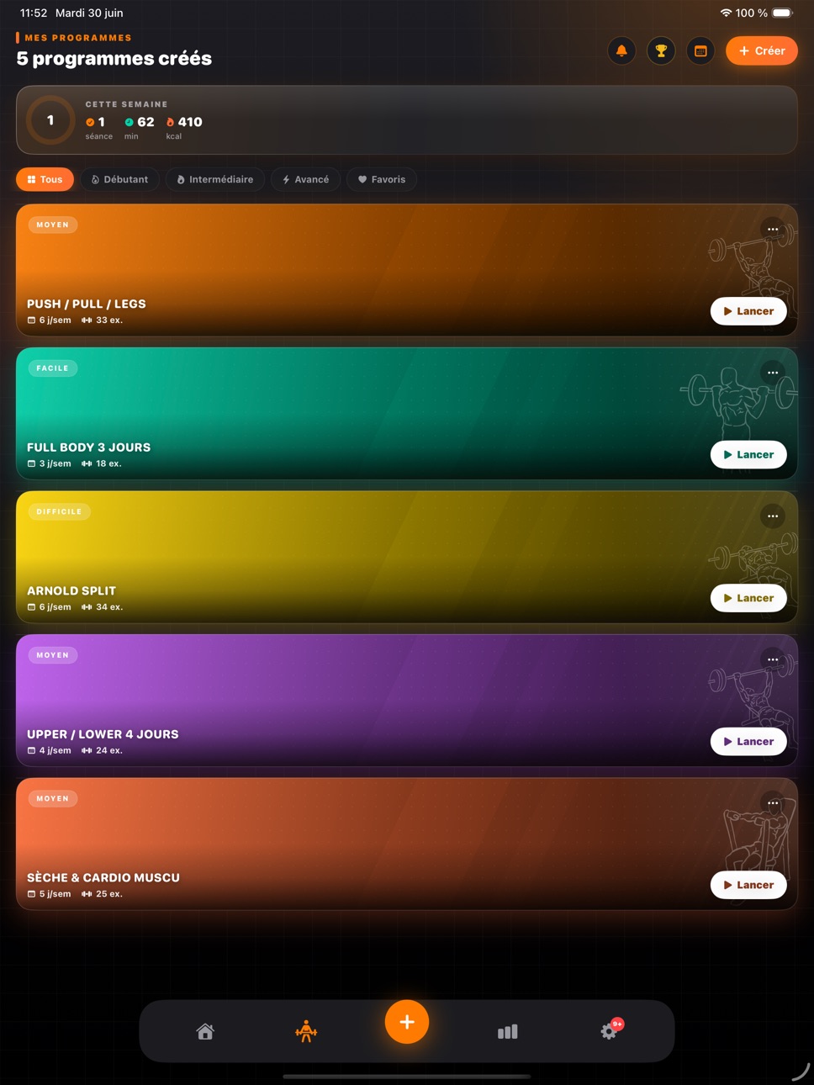Click '34 ex.' on Arnold Split card

103,607
